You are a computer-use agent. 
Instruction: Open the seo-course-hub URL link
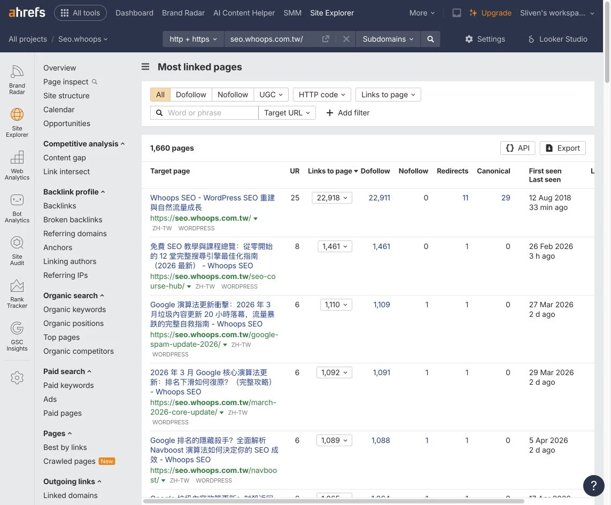pos(213,281)
